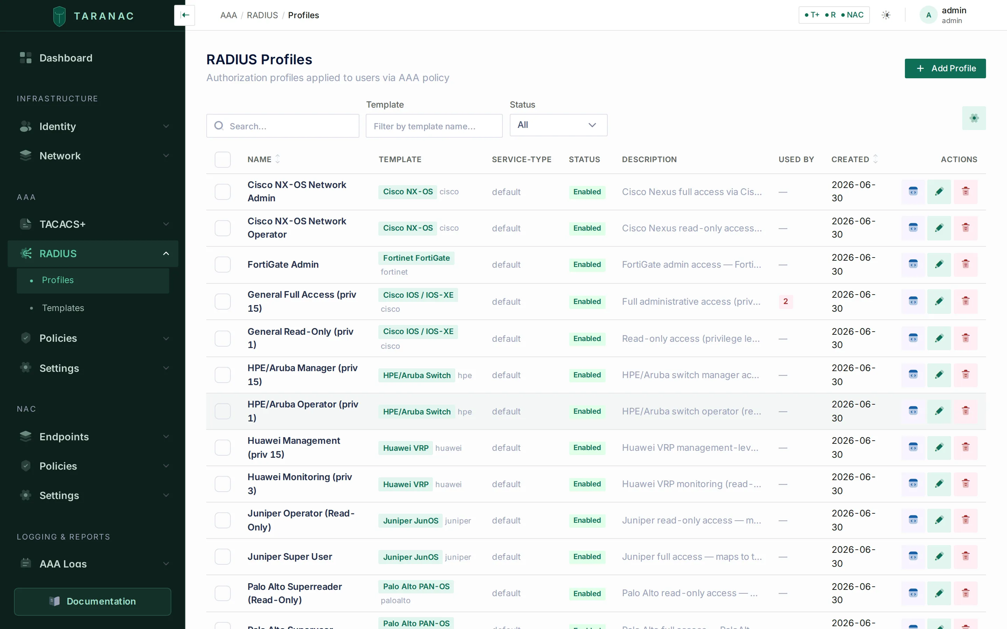
Task: Click Juniper JunOS tag on Juniper Super User row
Action: tap(410, 557)
